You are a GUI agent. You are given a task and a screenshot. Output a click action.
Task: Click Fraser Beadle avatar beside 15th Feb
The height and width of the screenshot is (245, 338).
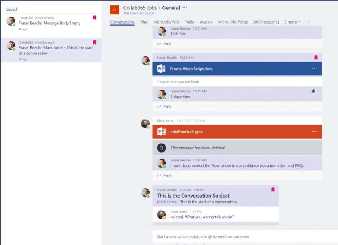pos(161,31)
